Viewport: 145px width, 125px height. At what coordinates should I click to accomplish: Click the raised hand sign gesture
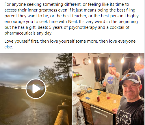click(113, 71)
